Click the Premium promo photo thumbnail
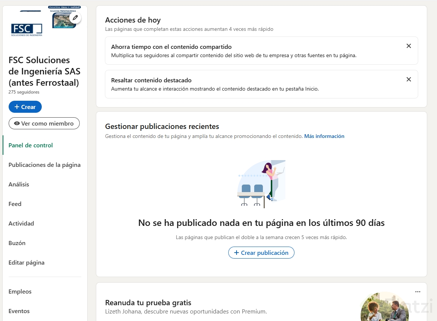This screenshot has height=321, width=437. point(385,306)
